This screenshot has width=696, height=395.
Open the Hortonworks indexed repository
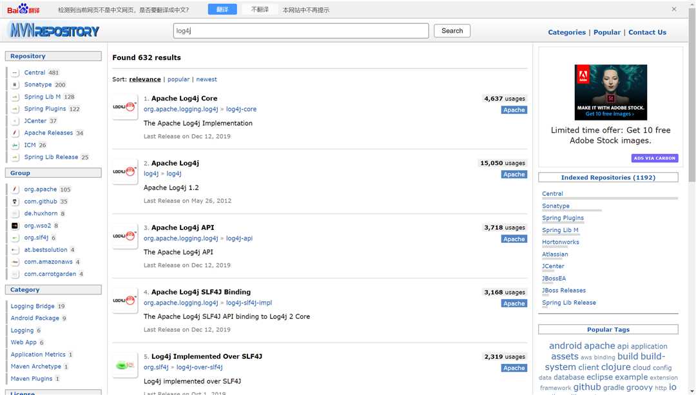[560, 242]
